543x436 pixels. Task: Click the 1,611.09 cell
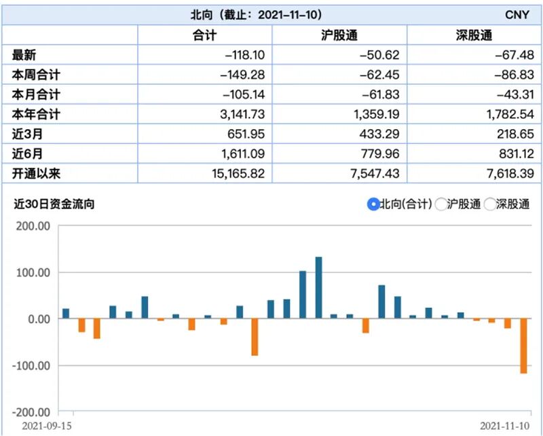point(243,153)
